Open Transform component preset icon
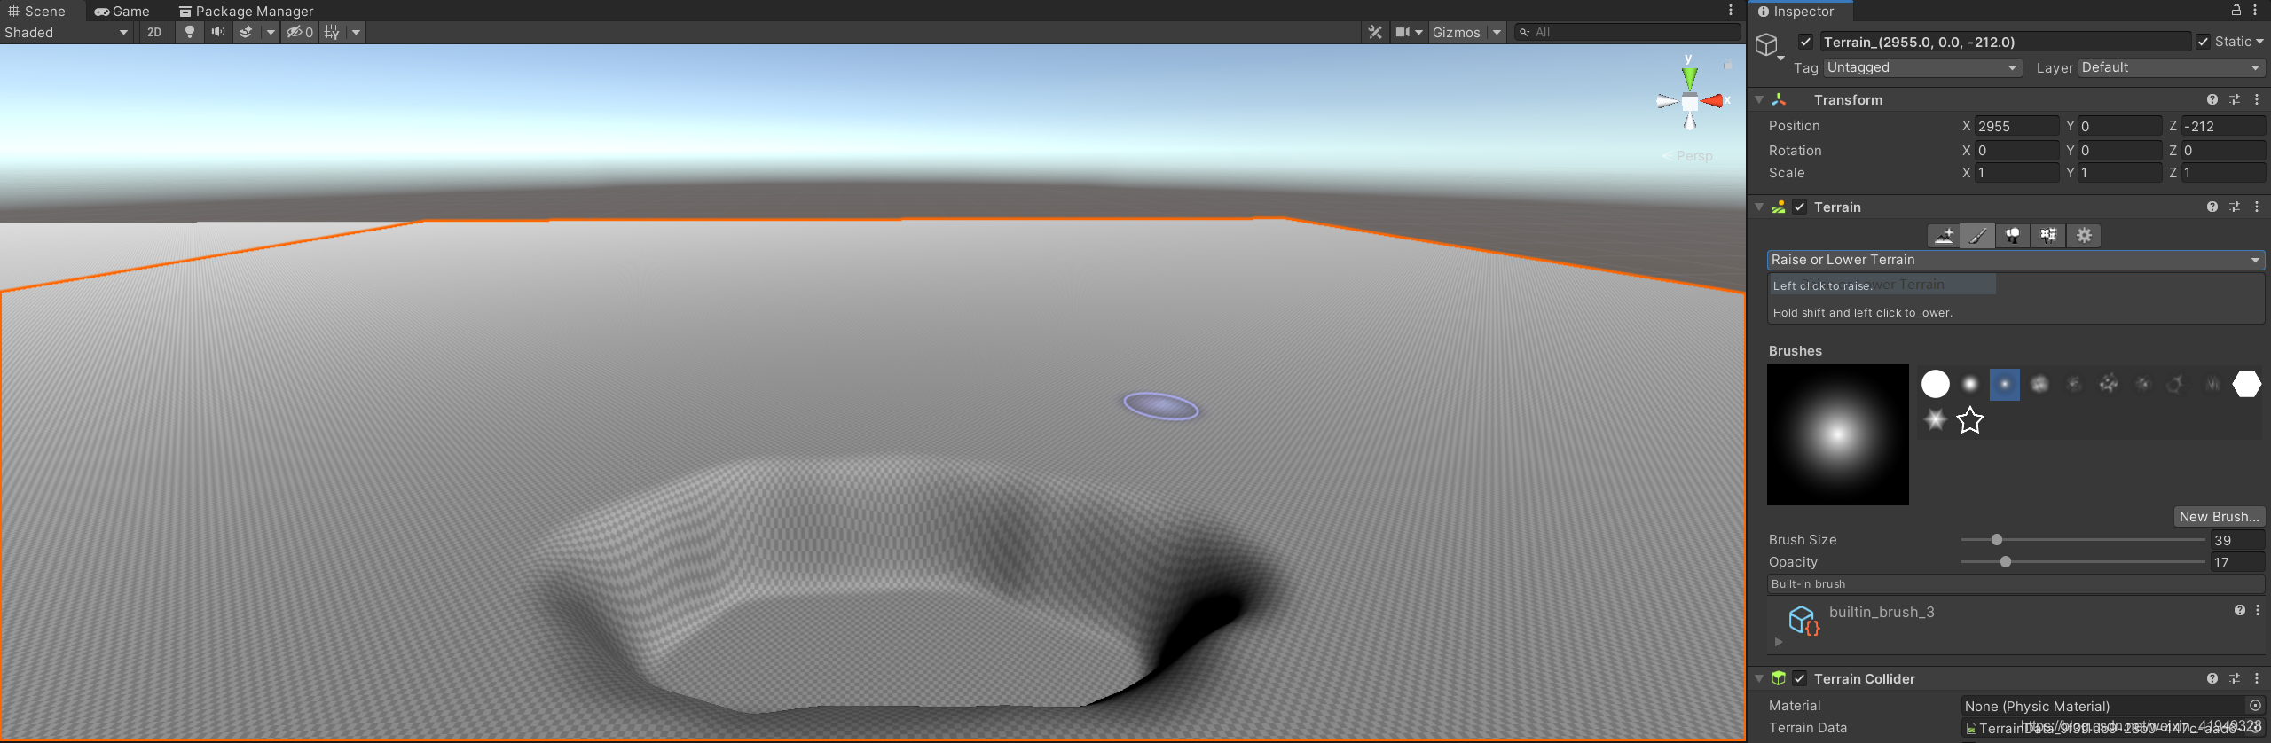The image size is (2271, 743). pos(2235,99)
